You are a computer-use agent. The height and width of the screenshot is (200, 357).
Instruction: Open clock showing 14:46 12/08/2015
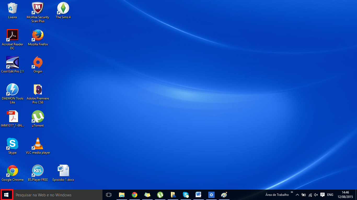(345, 195)
